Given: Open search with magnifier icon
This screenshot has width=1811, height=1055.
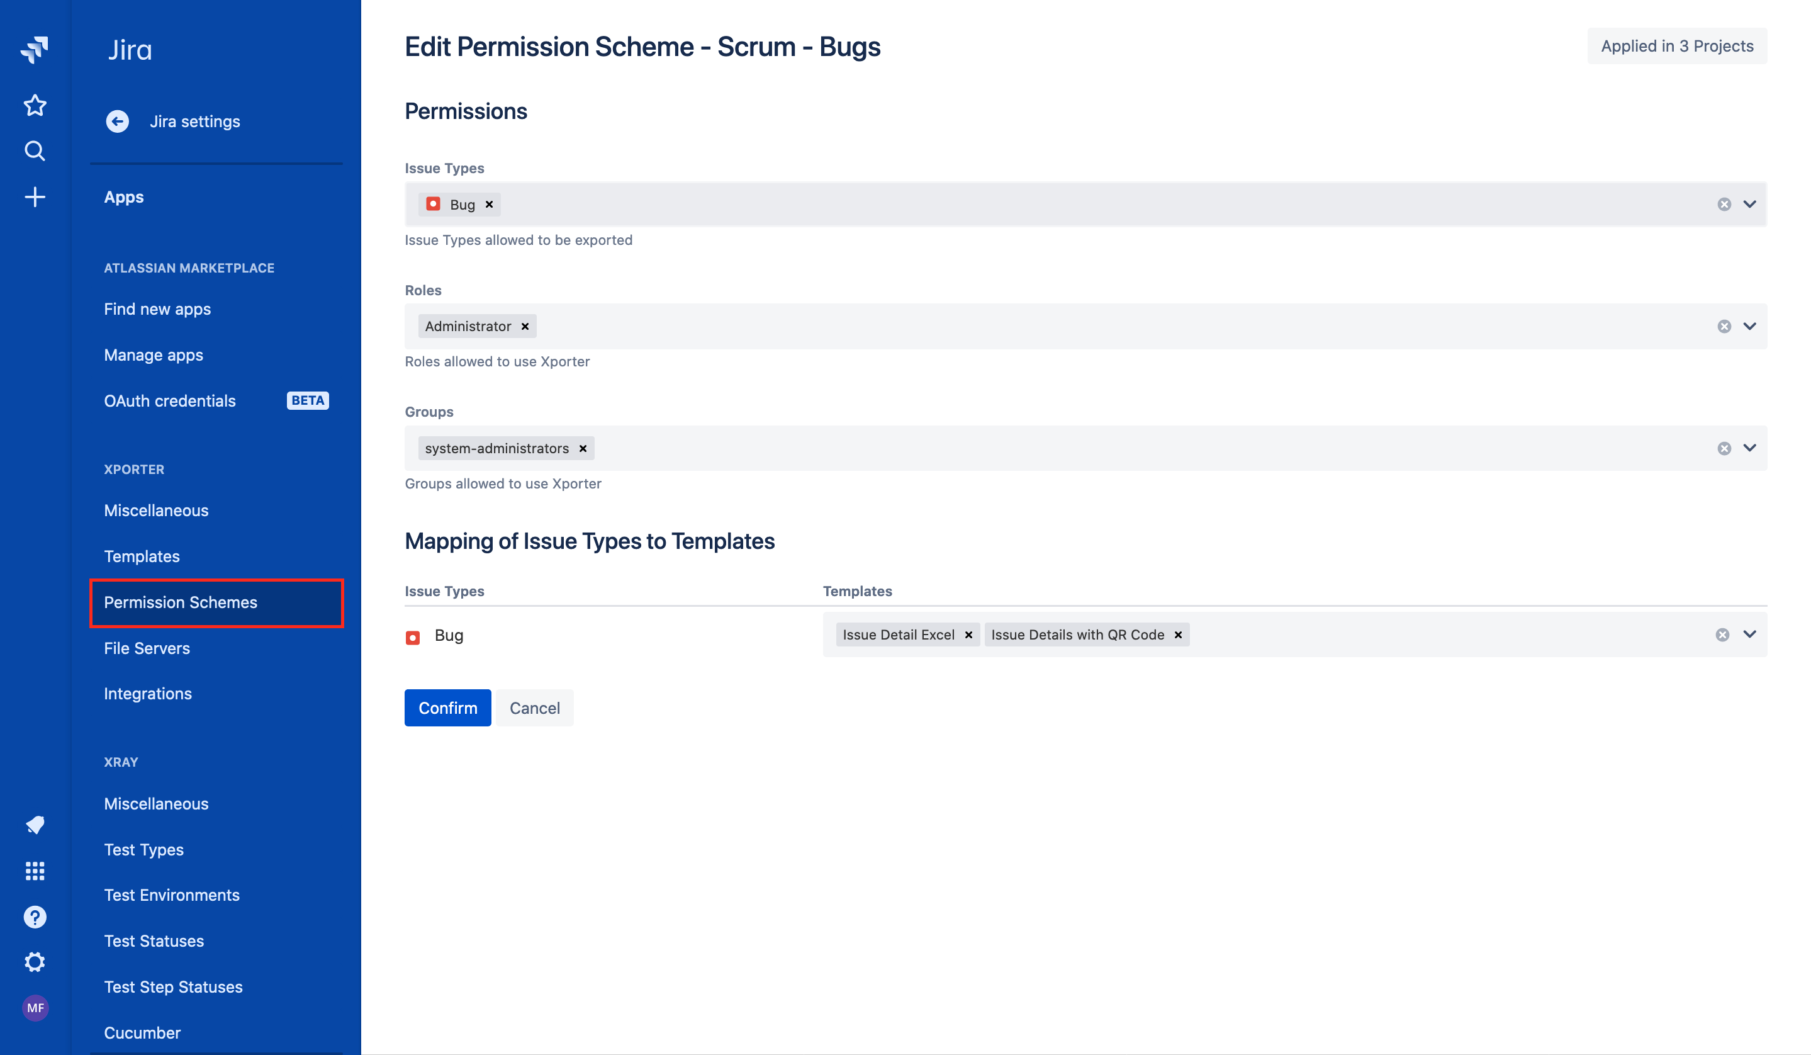Looking at the screenshot, I should 35,151.
